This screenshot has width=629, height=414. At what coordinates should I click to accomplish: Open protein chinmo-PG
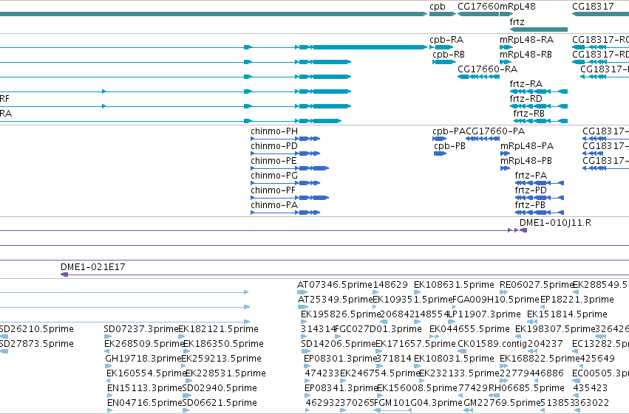[x=285, y=183]
